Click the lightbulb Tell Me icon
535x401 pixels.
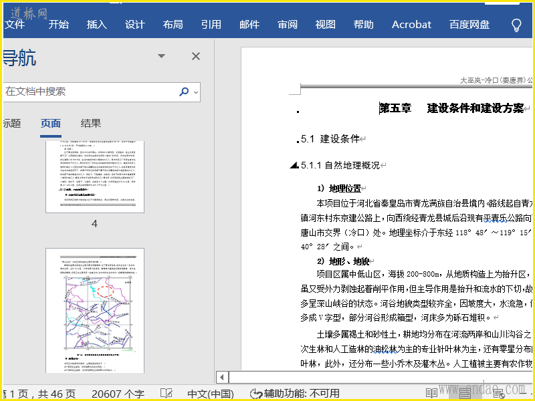[x=516, y=25]
